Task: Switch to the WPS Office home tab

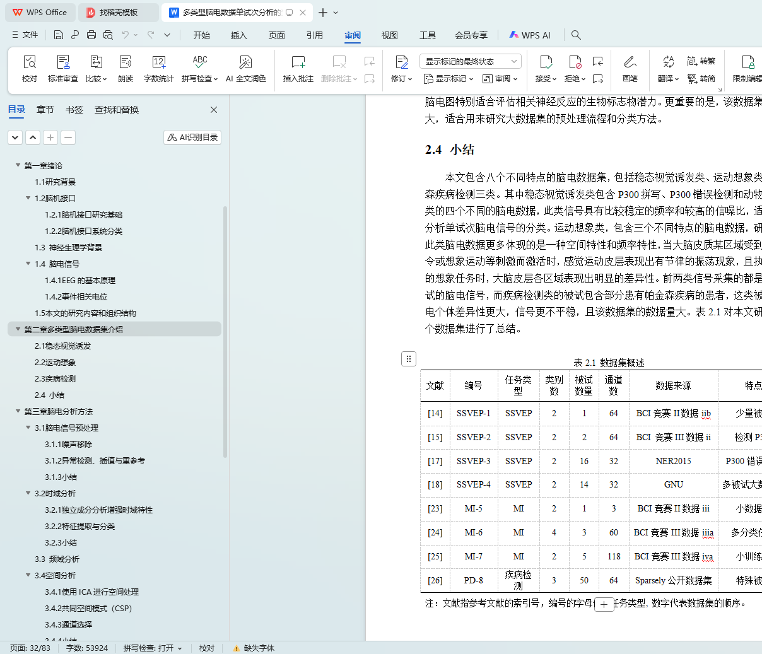Action: click(x=40, y=13)
